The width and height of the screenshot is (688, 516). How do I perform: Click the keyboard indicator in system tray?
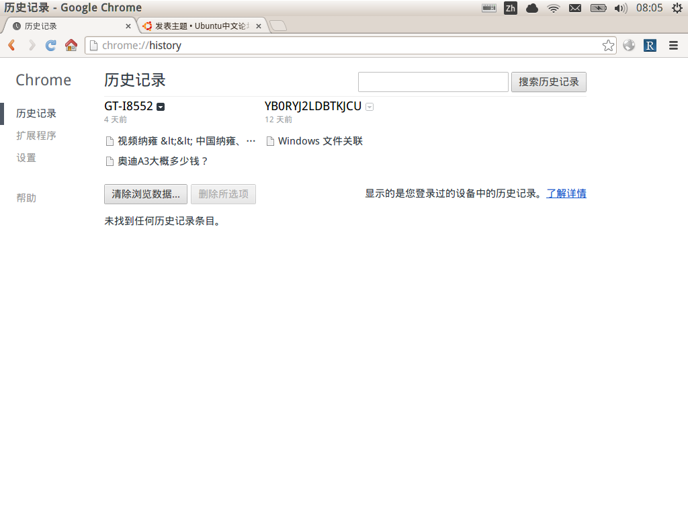tap(489, 8)
